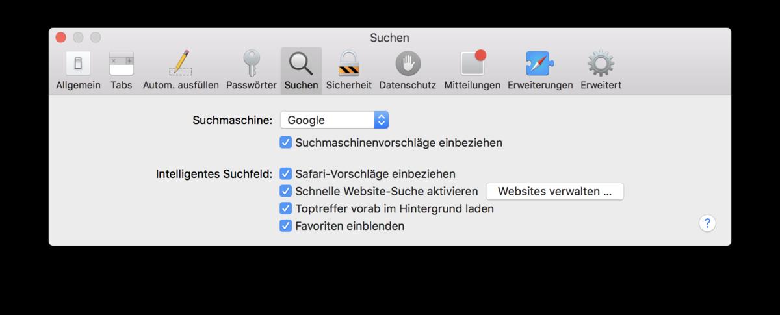The height and width of the screenshot is (315, 780).
Task: Toggle Schnelle Website-Suche aktivieren
Action: tap(285, 192)
